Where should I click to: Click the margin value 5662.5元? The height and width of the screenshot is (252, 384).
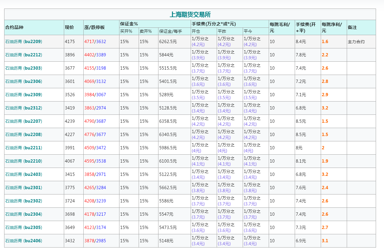(168, 188)
